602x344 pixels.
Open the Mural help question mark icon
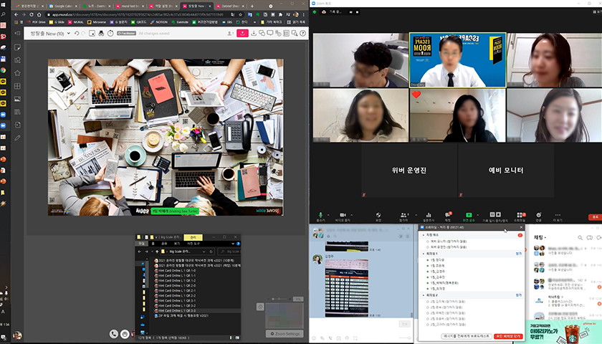pos(303,34)
